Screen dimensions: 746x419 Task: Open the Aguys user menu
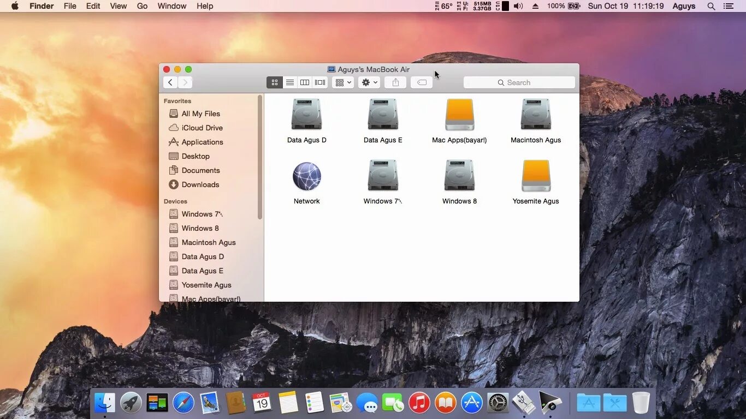(x=684, y=6)
